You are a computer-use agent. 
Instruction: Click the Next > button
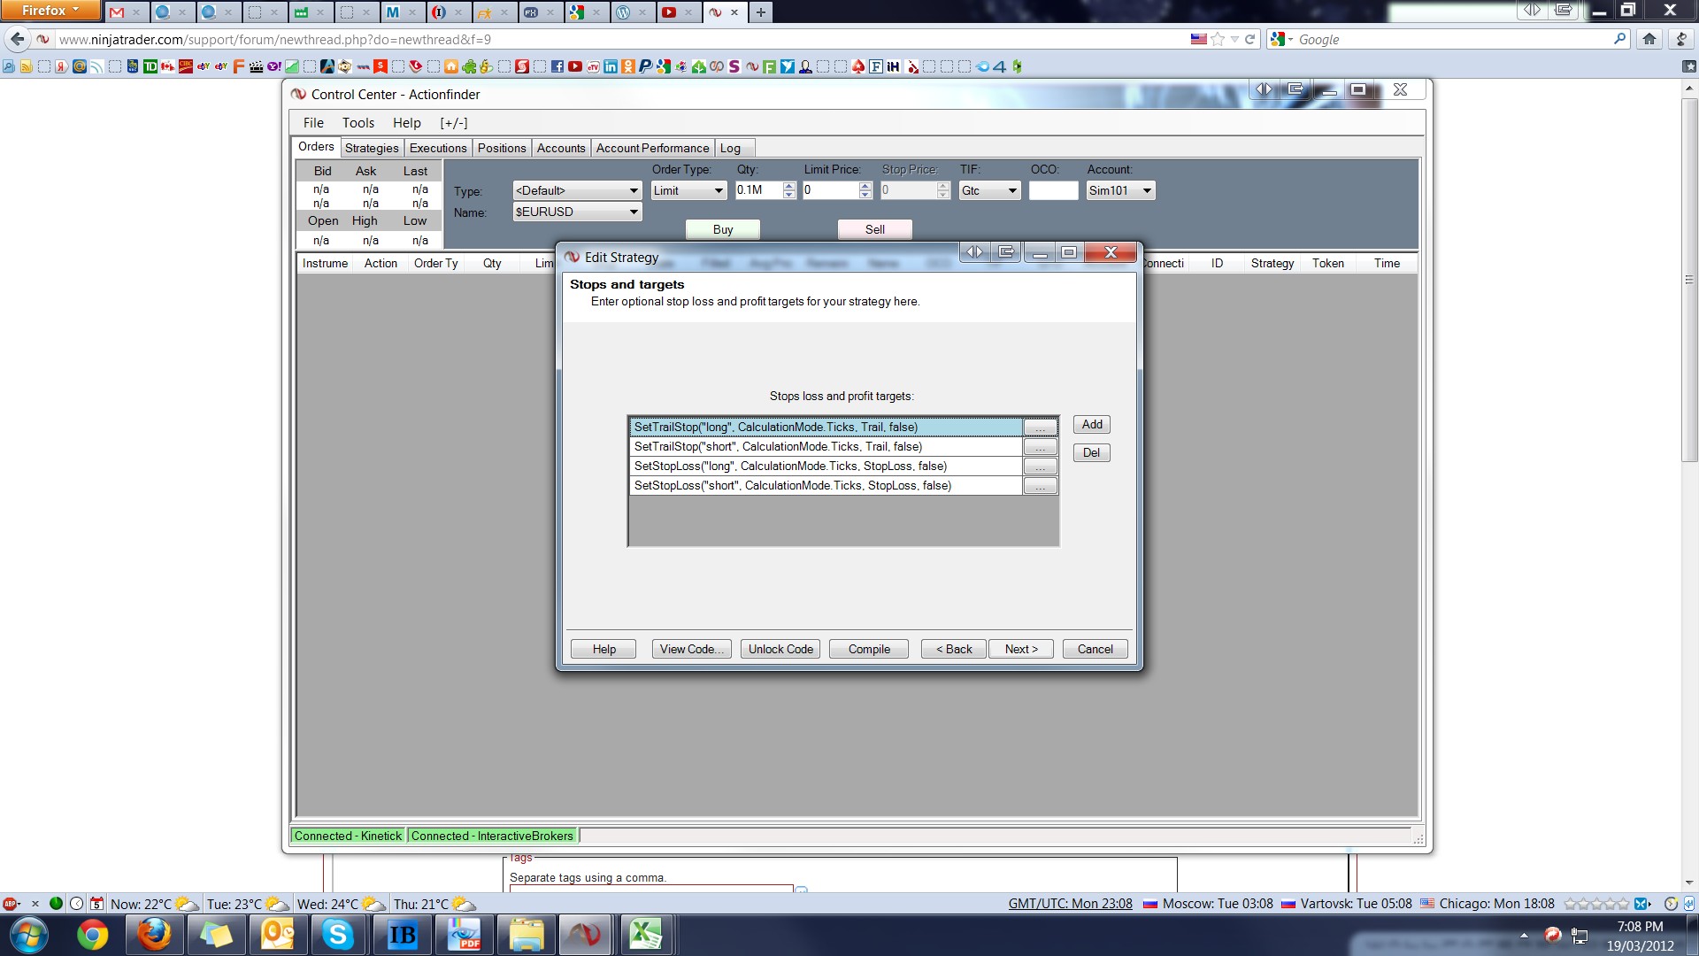(1021, 649)
